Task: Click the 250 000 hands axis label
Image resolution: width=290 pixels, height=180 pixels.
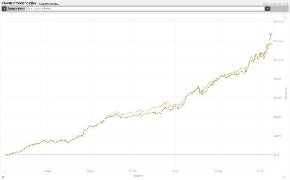Action: (217, 171)
